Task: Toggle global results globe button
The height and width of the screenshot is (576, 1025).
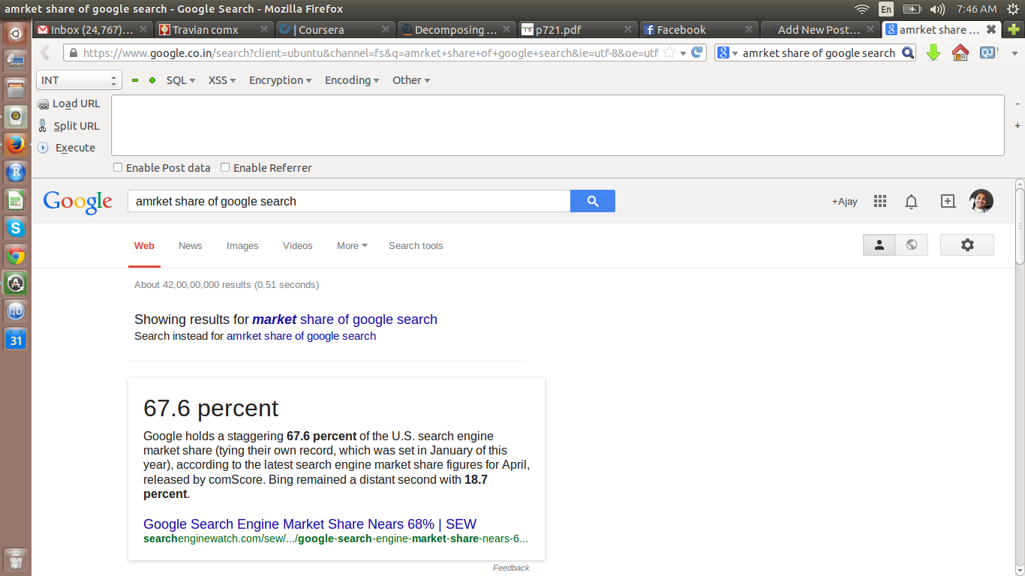Action: 912,244
